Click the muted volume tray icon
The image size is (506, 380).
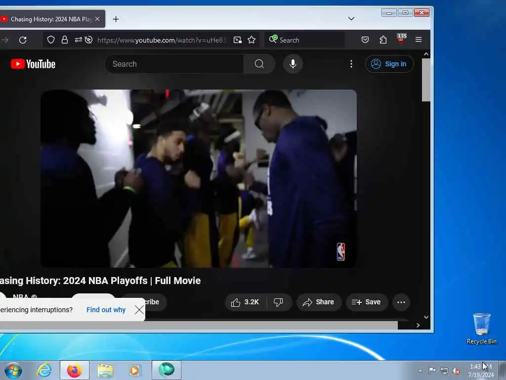[x=456, y=371]
